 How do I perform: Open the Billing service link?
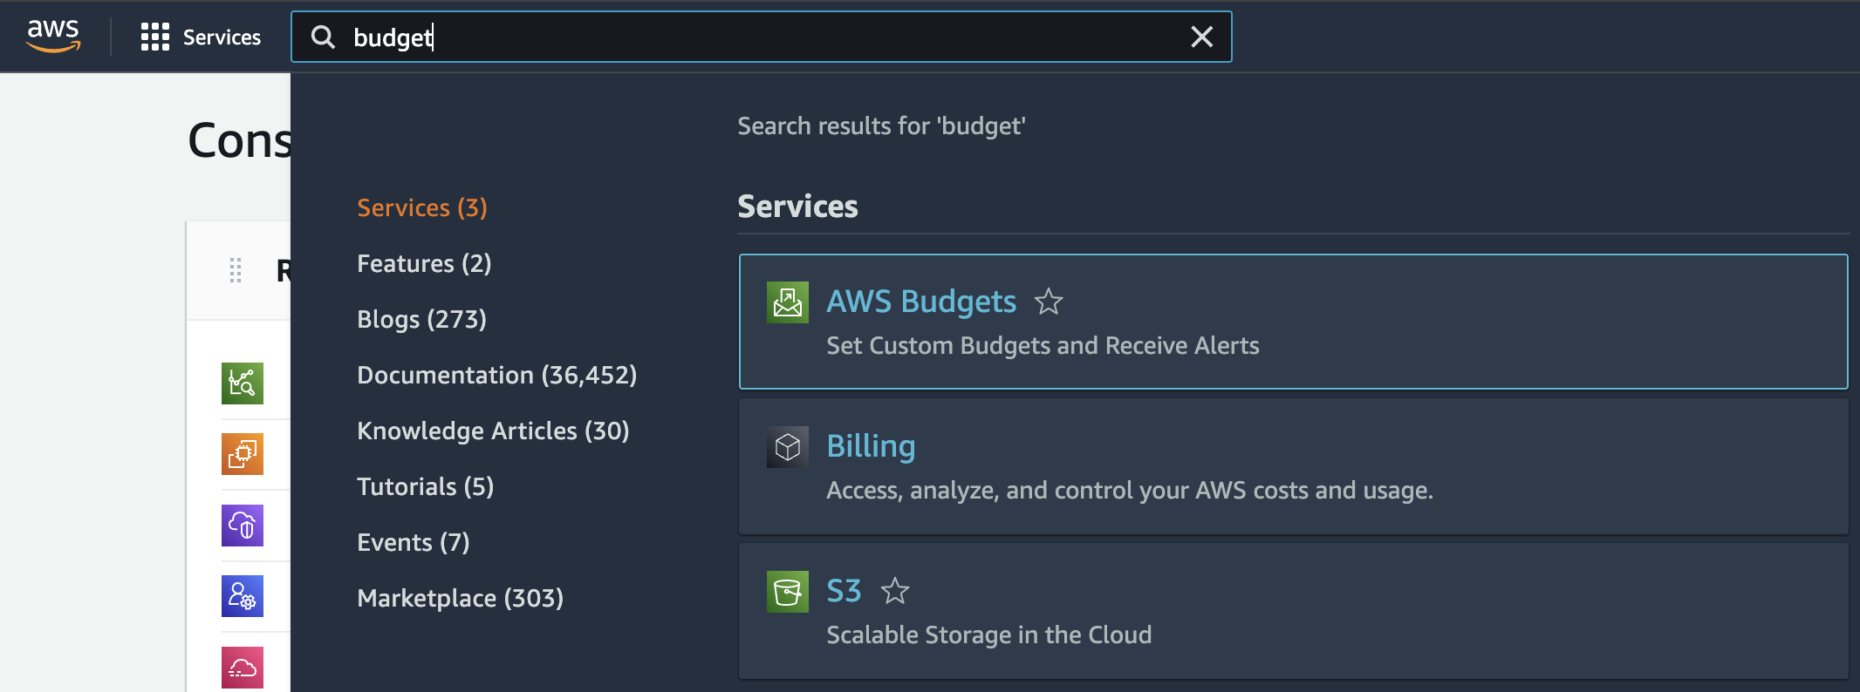click(x=871, y=446)
